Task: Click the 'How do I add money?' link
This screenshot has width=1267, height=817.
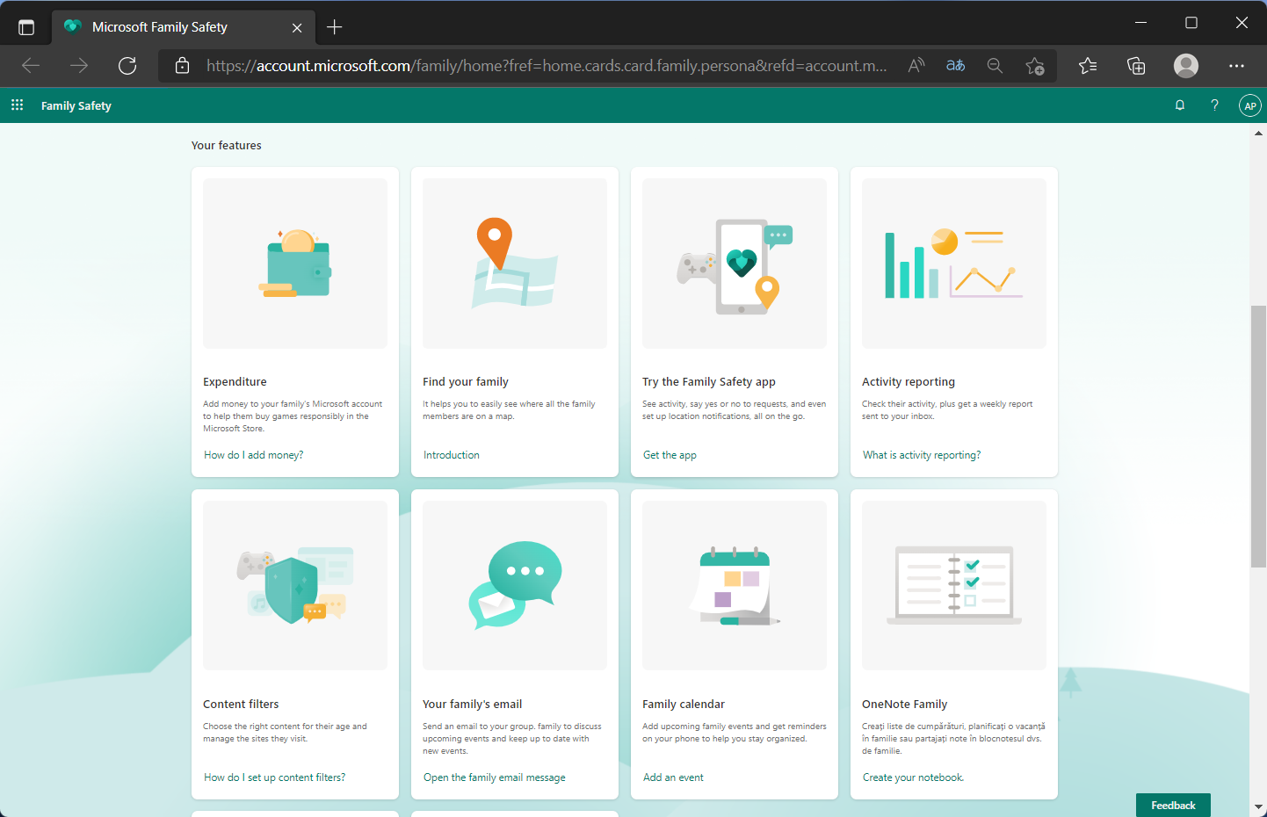Action: tap(253, 455)
